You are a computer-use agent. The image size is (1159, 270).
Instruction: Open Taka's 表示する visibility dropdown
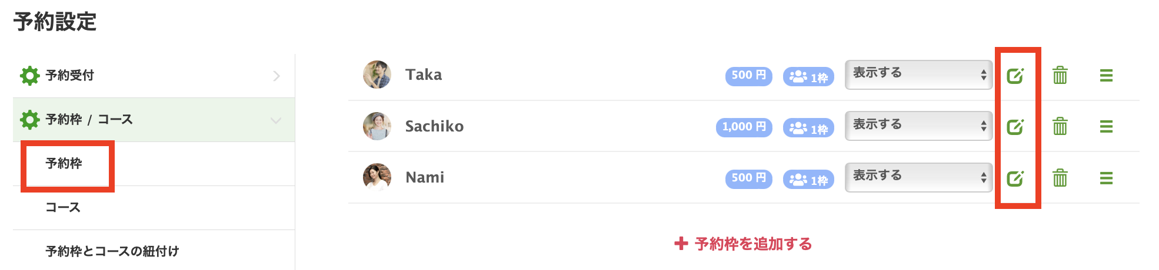[918, 75]
